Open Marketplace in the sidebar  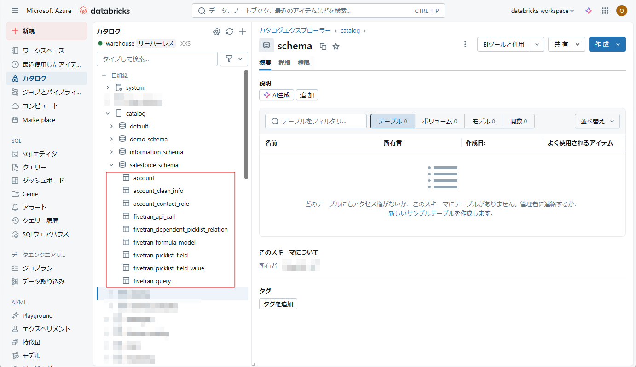click(46, 120)
